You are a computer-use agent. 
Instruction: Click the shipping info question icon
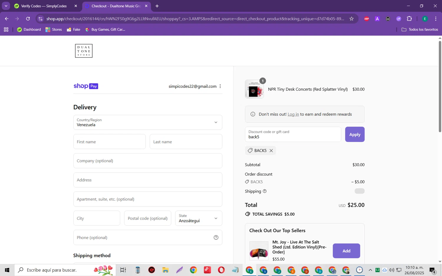tap(265, 191)
